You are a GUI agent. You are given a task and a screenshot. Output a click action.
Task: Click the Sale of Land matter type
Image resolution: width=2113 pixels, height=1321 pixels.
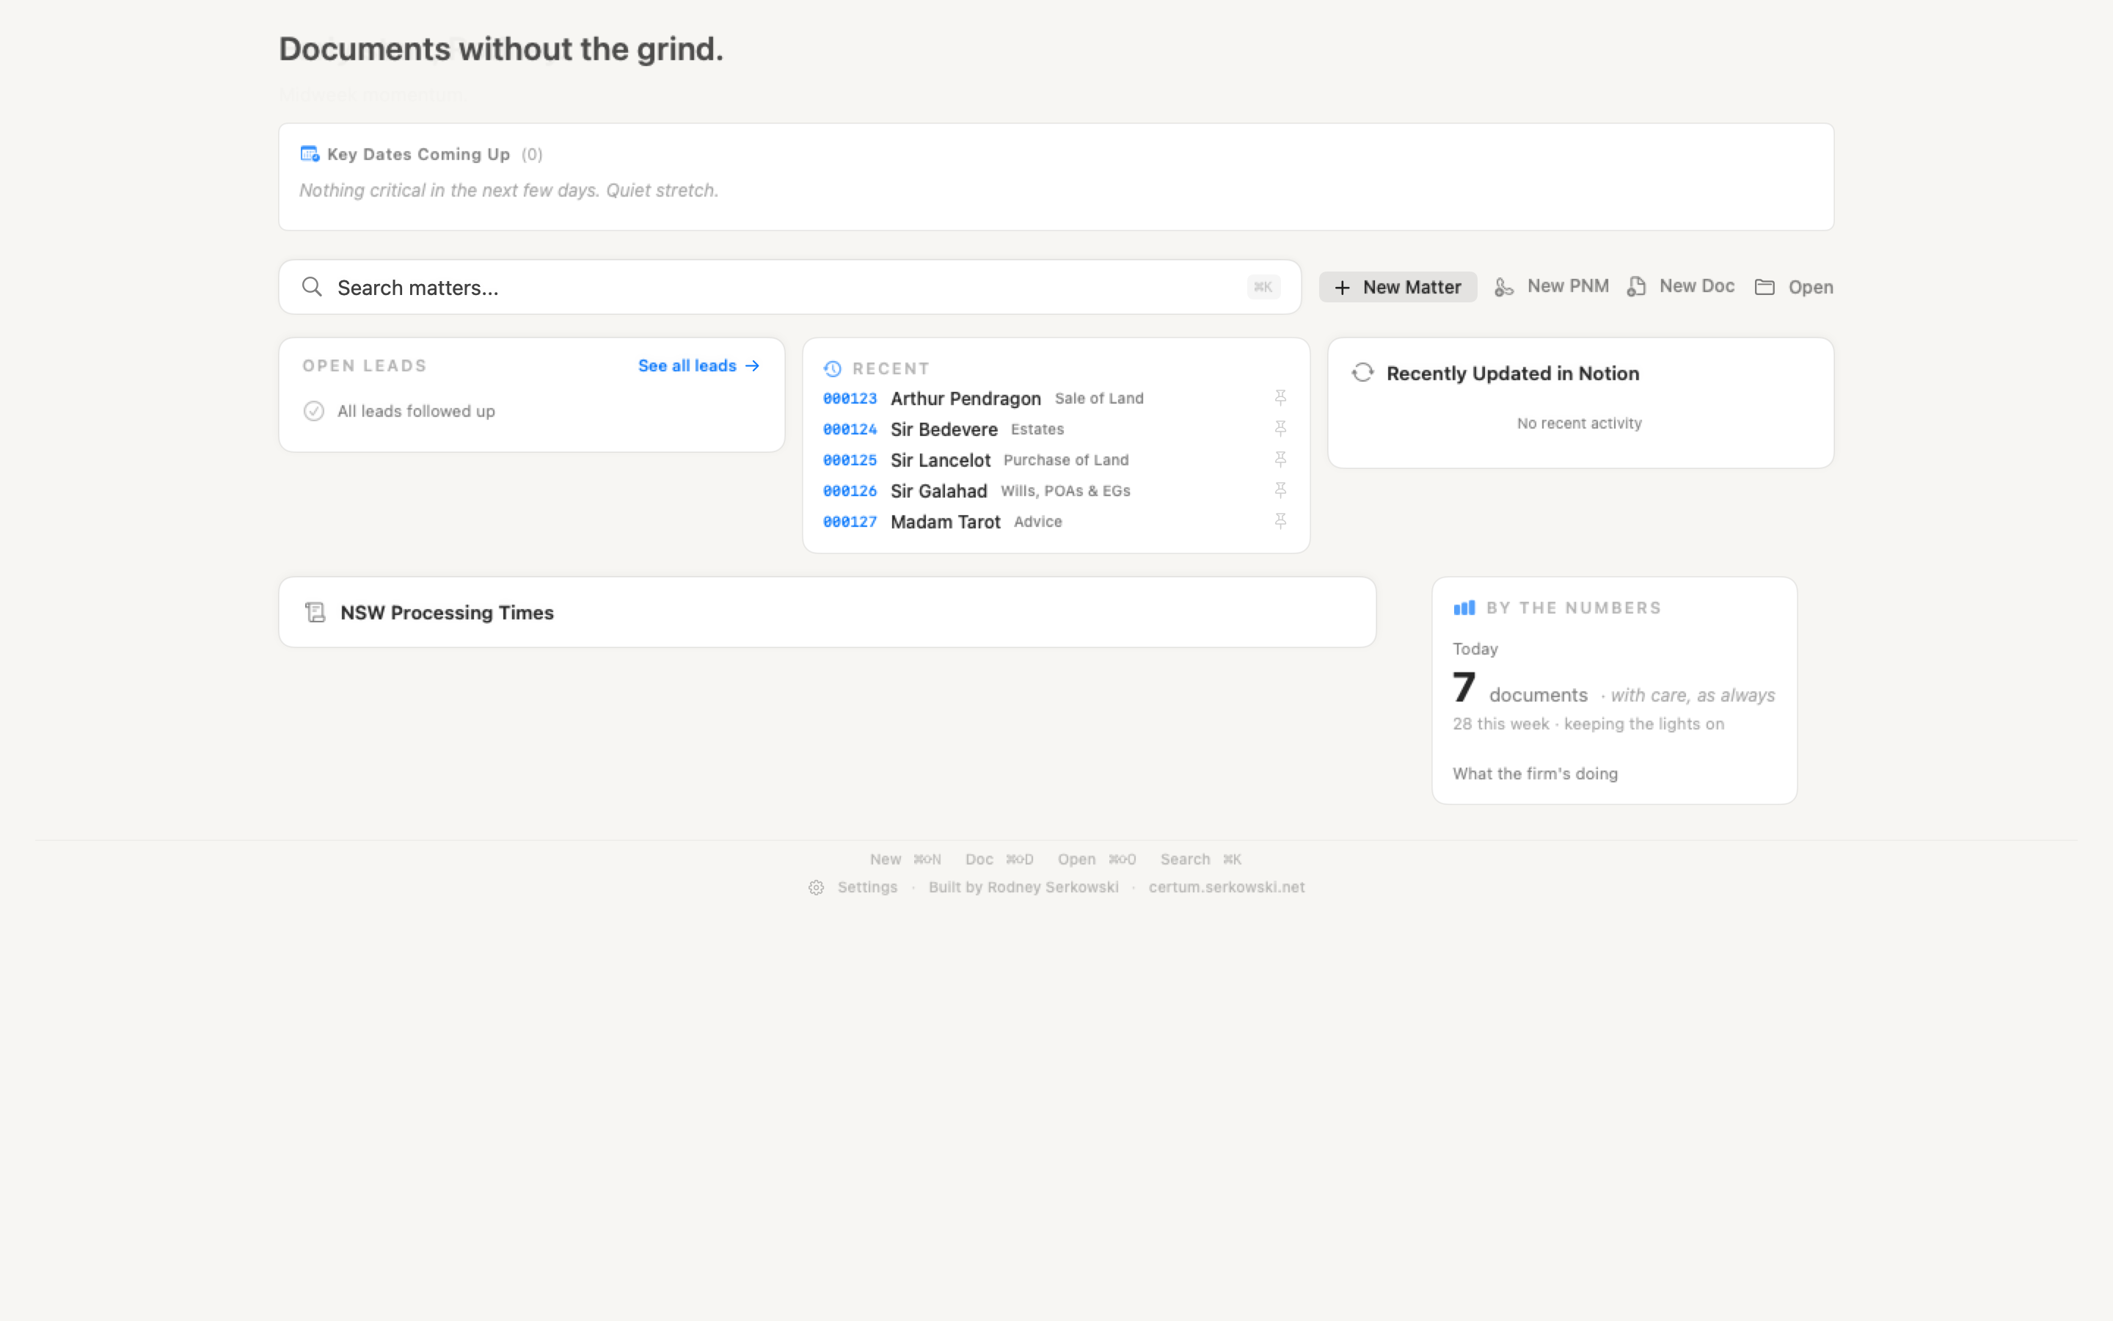point(1099,399)
